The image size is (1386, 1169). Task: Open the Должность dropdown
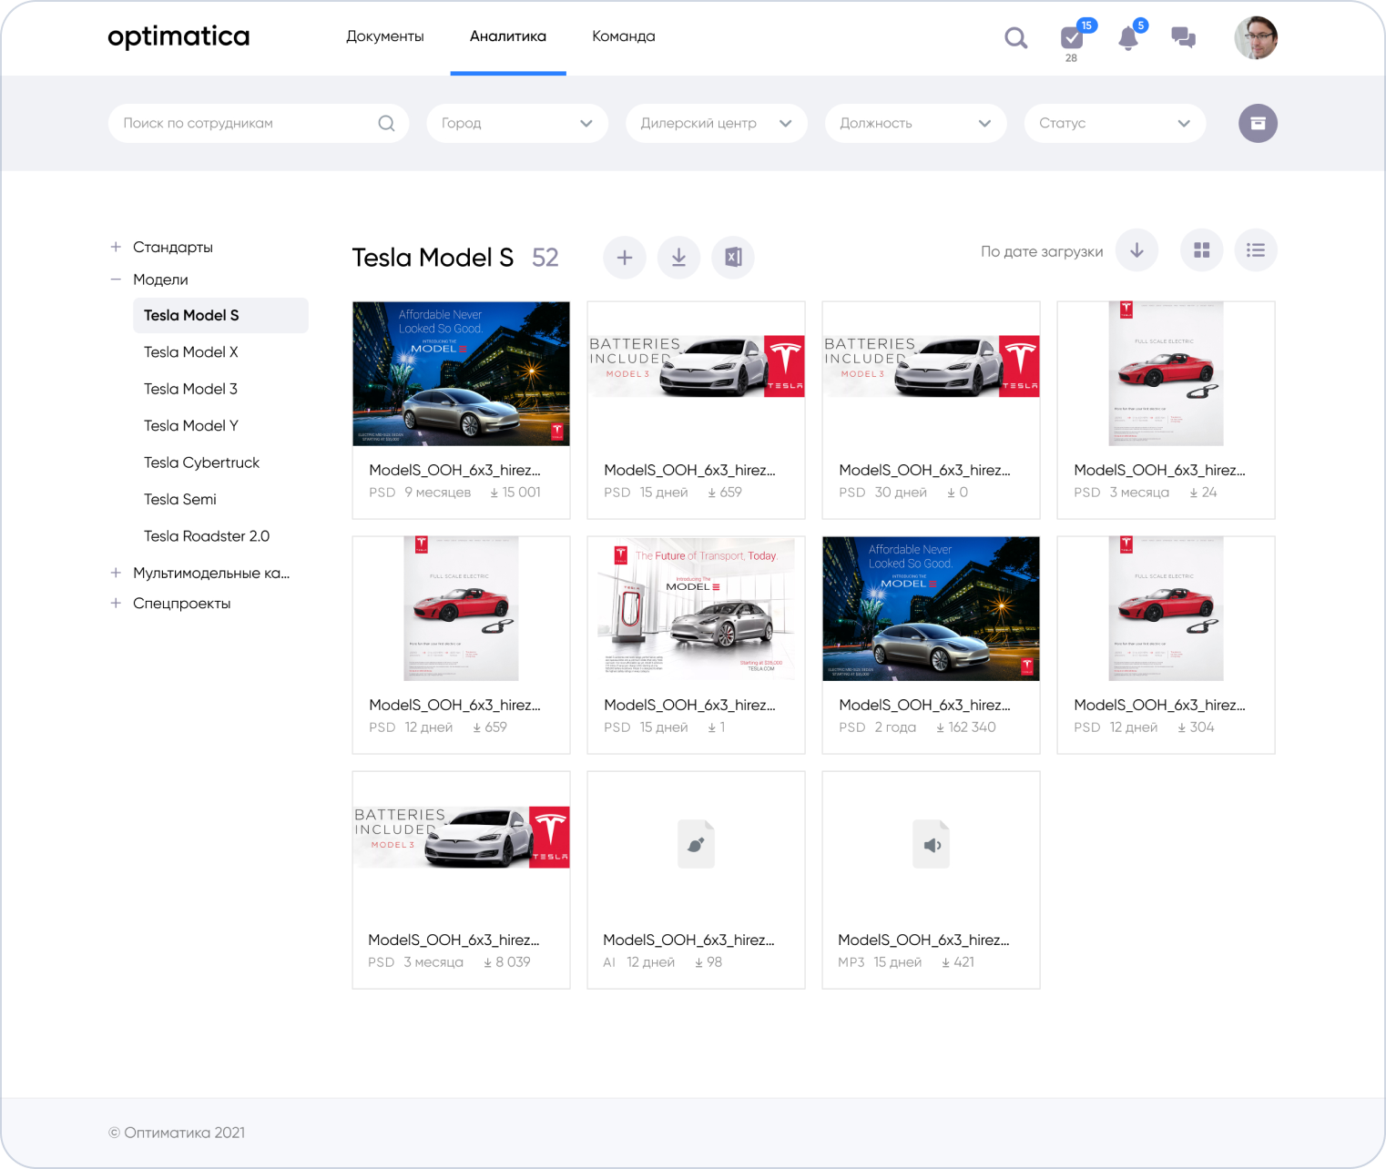click(916, 123)
